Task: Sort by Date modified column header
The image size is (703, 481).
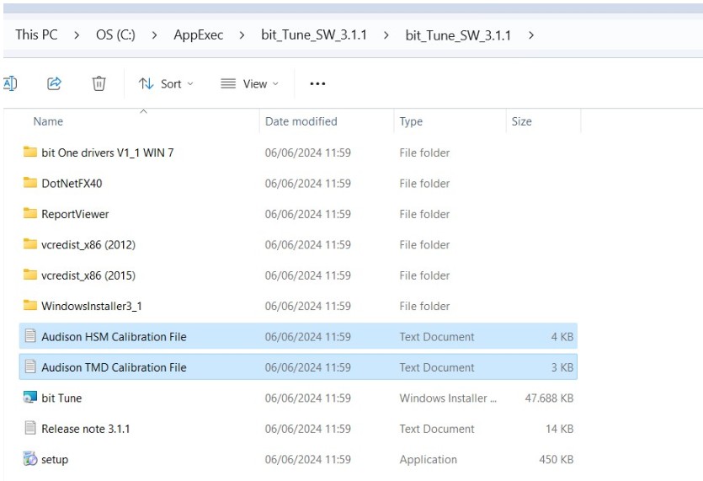Action: point(301,121)
